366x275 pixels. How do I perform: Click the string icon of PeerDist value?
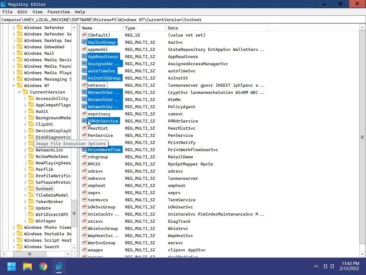click(84, 128)
